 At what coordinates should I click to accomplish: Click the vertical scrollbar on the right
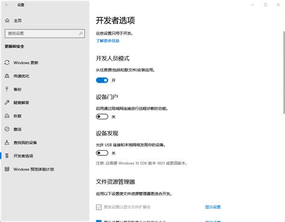284,72
